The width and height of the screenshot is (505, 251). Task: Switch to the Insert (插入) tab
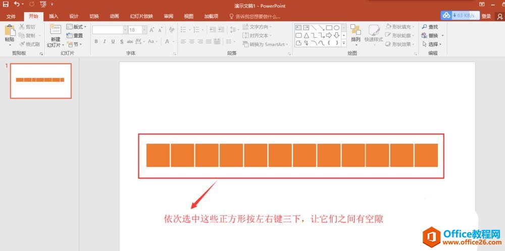[54, 17]
